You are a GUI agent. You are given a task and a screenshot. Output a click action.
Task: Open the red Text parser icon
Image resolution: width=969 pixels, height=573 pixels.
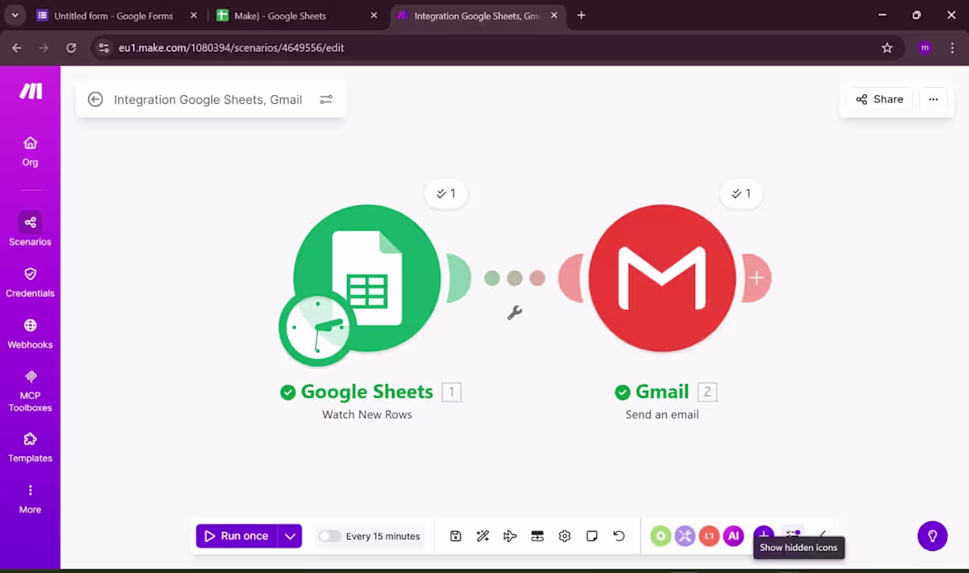coord(709,536)
